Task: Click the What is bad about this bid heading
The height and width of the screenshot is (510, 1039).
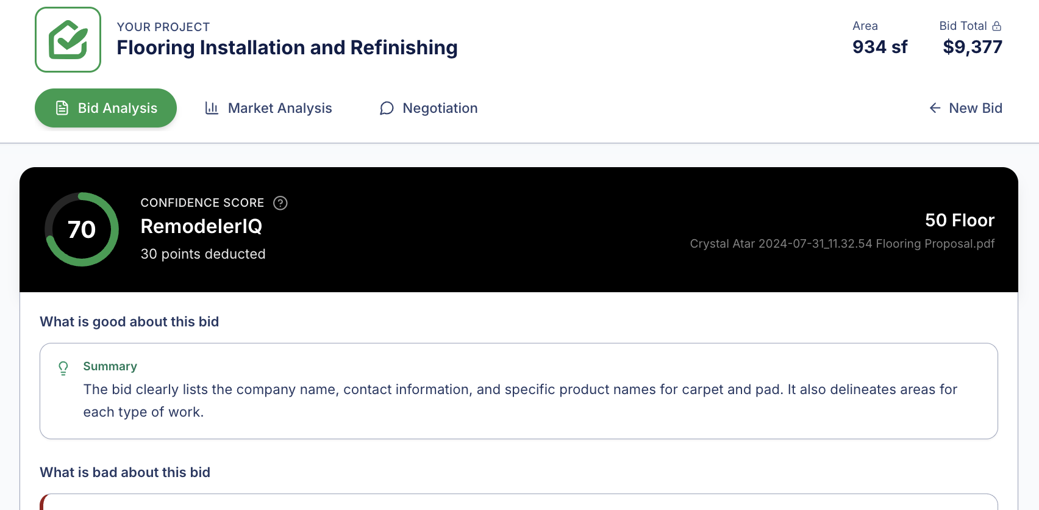Action: pyautogui.click(x=125, y=472)
